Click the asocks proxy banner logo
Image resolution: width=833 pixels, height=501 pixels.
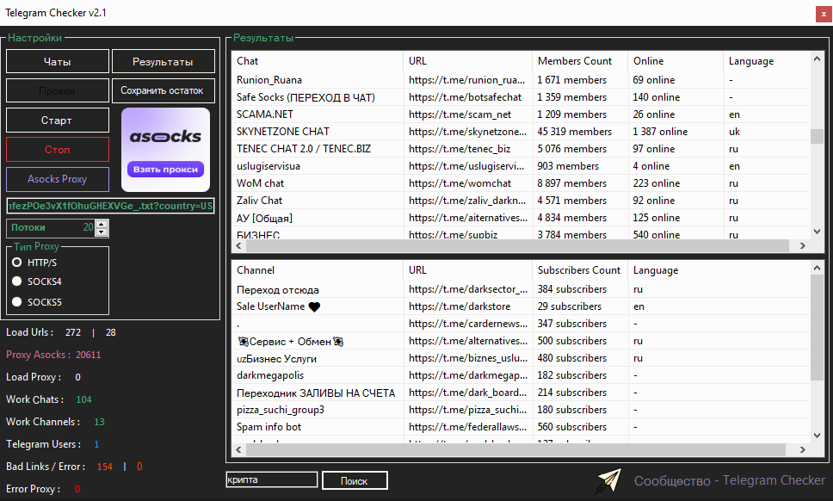click(165, 137)
